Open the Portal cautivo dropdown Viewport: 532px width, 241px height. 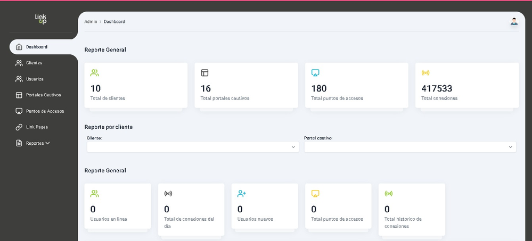click(410, 147)
